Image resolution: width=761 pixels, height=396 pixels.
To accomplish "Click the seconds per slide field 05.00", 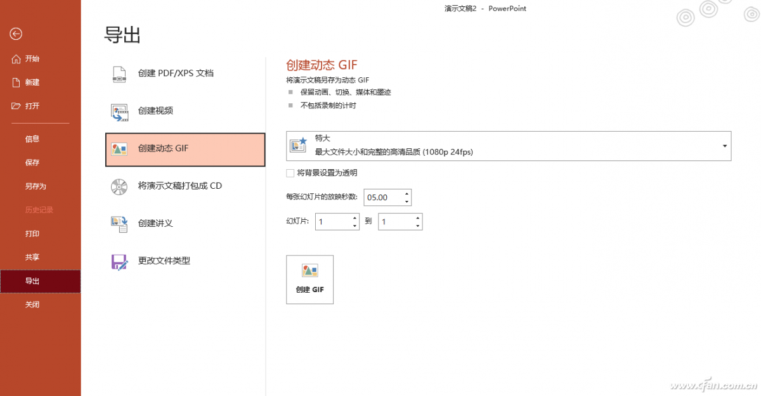I will (x=382, y=197).
